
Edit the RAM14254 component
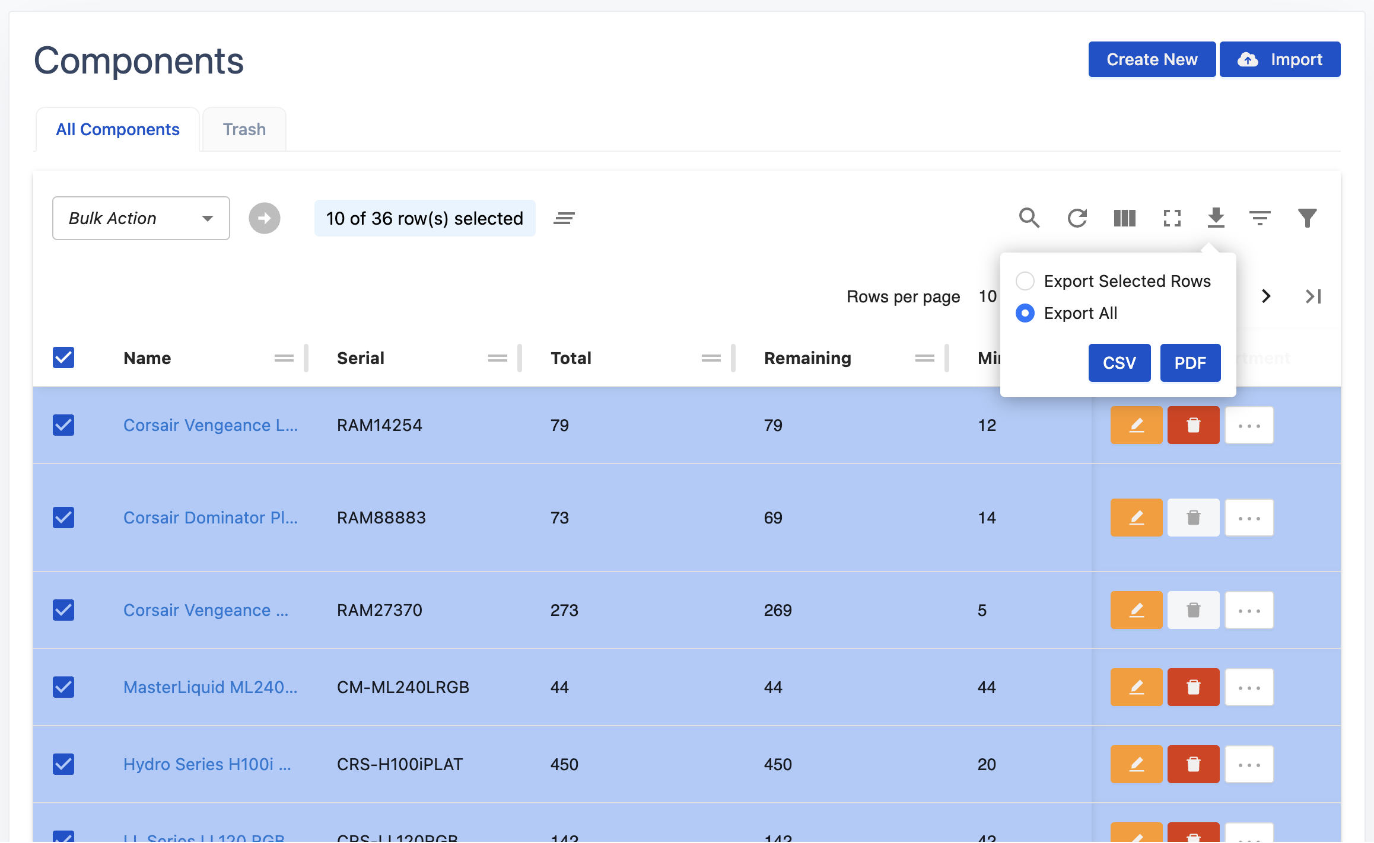pyautogui.click(x=1136, y=425)
